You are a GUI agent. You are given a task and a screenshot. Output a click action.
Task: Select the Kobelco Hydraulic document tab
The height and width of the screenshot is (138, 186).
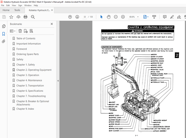[x=39, y=10]
